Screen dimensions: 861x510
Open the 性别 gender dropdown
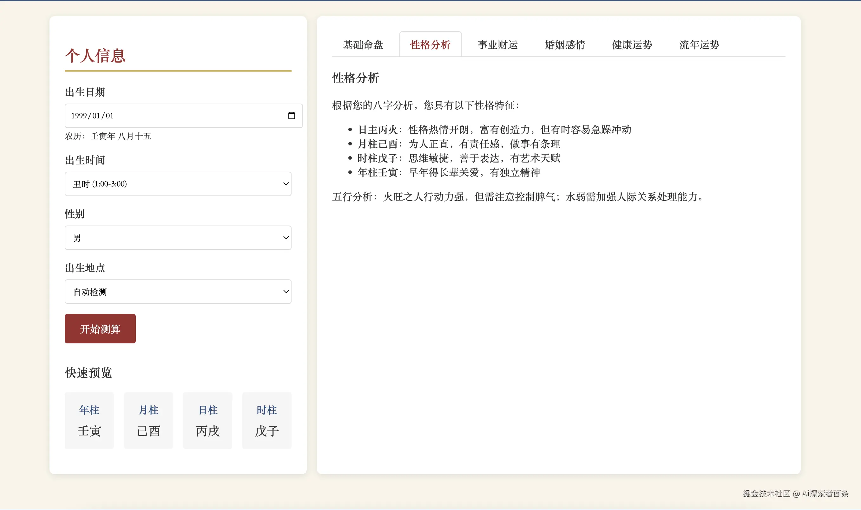tap(178, 238)
